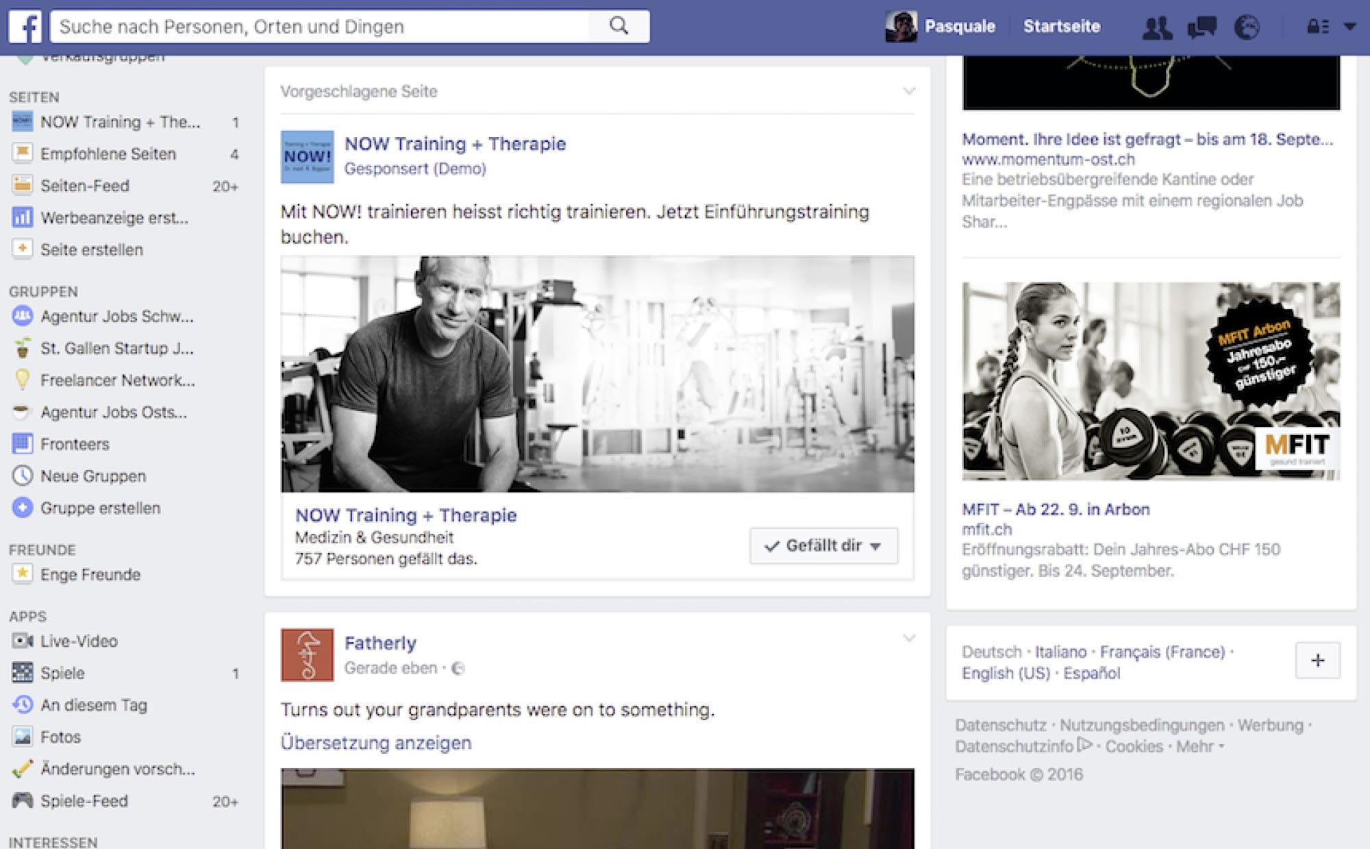Open the Datenschutz footer link
Image resolution: width=1370 pixels, height=849 pixels.
point(1001,725)
